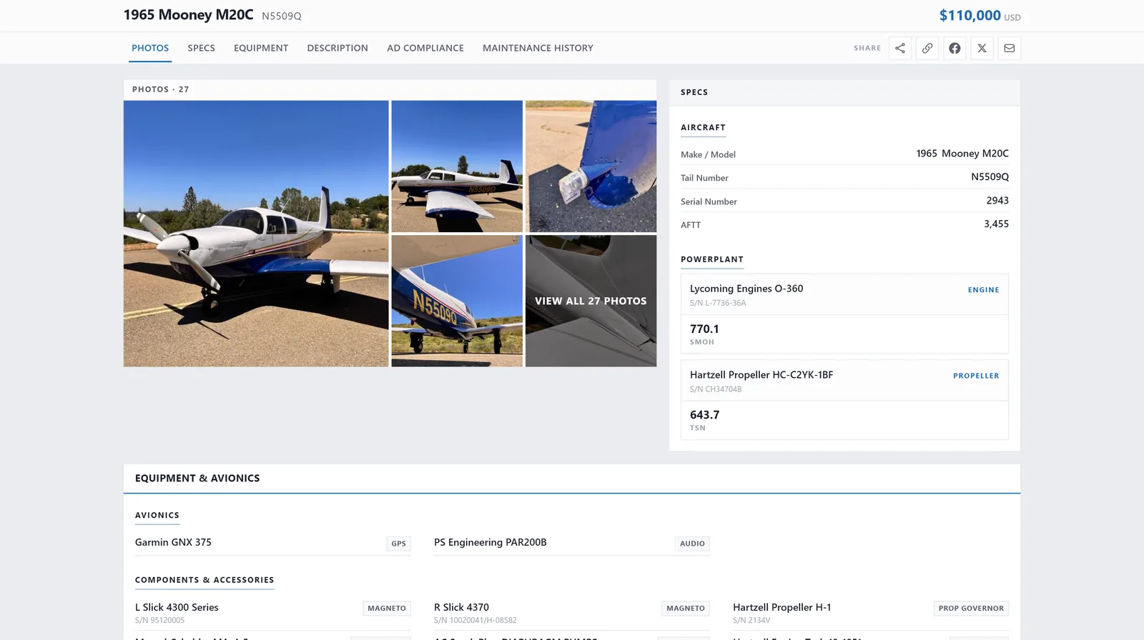Click the Hartzell Propeller H-1 entry
This screenshot has width=1144, height=640.
[781, 607]
